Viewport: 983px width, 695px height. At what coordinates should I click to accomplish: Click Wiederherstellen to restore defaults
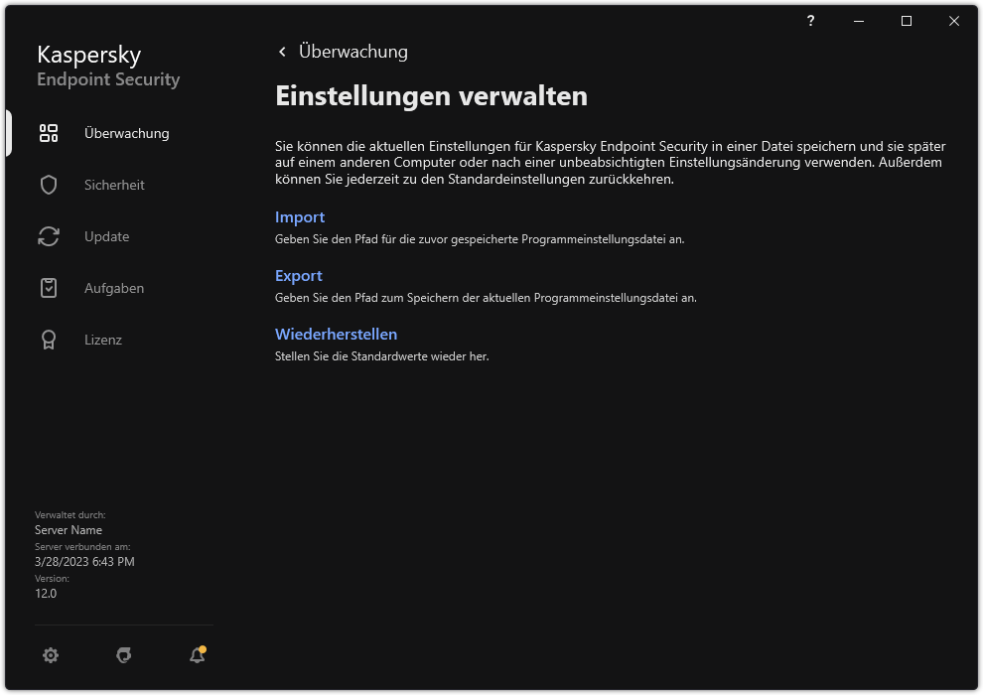337,334
